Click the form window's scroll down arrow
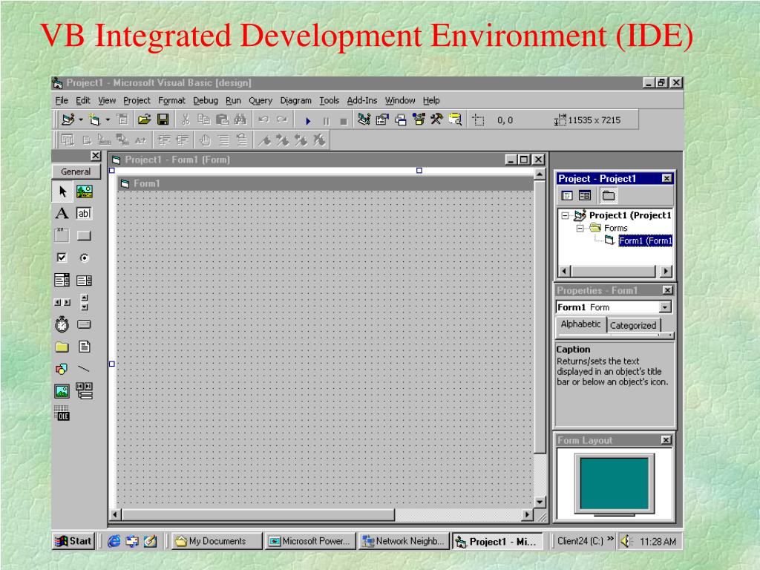This screenshot has height=570, width=760. [x=540, y=502]
